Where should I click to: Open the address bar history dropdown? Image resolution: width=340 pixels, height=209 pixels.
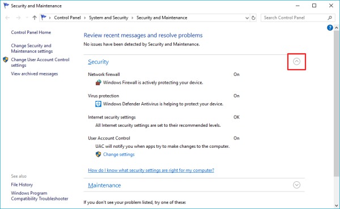pos(246,18)
